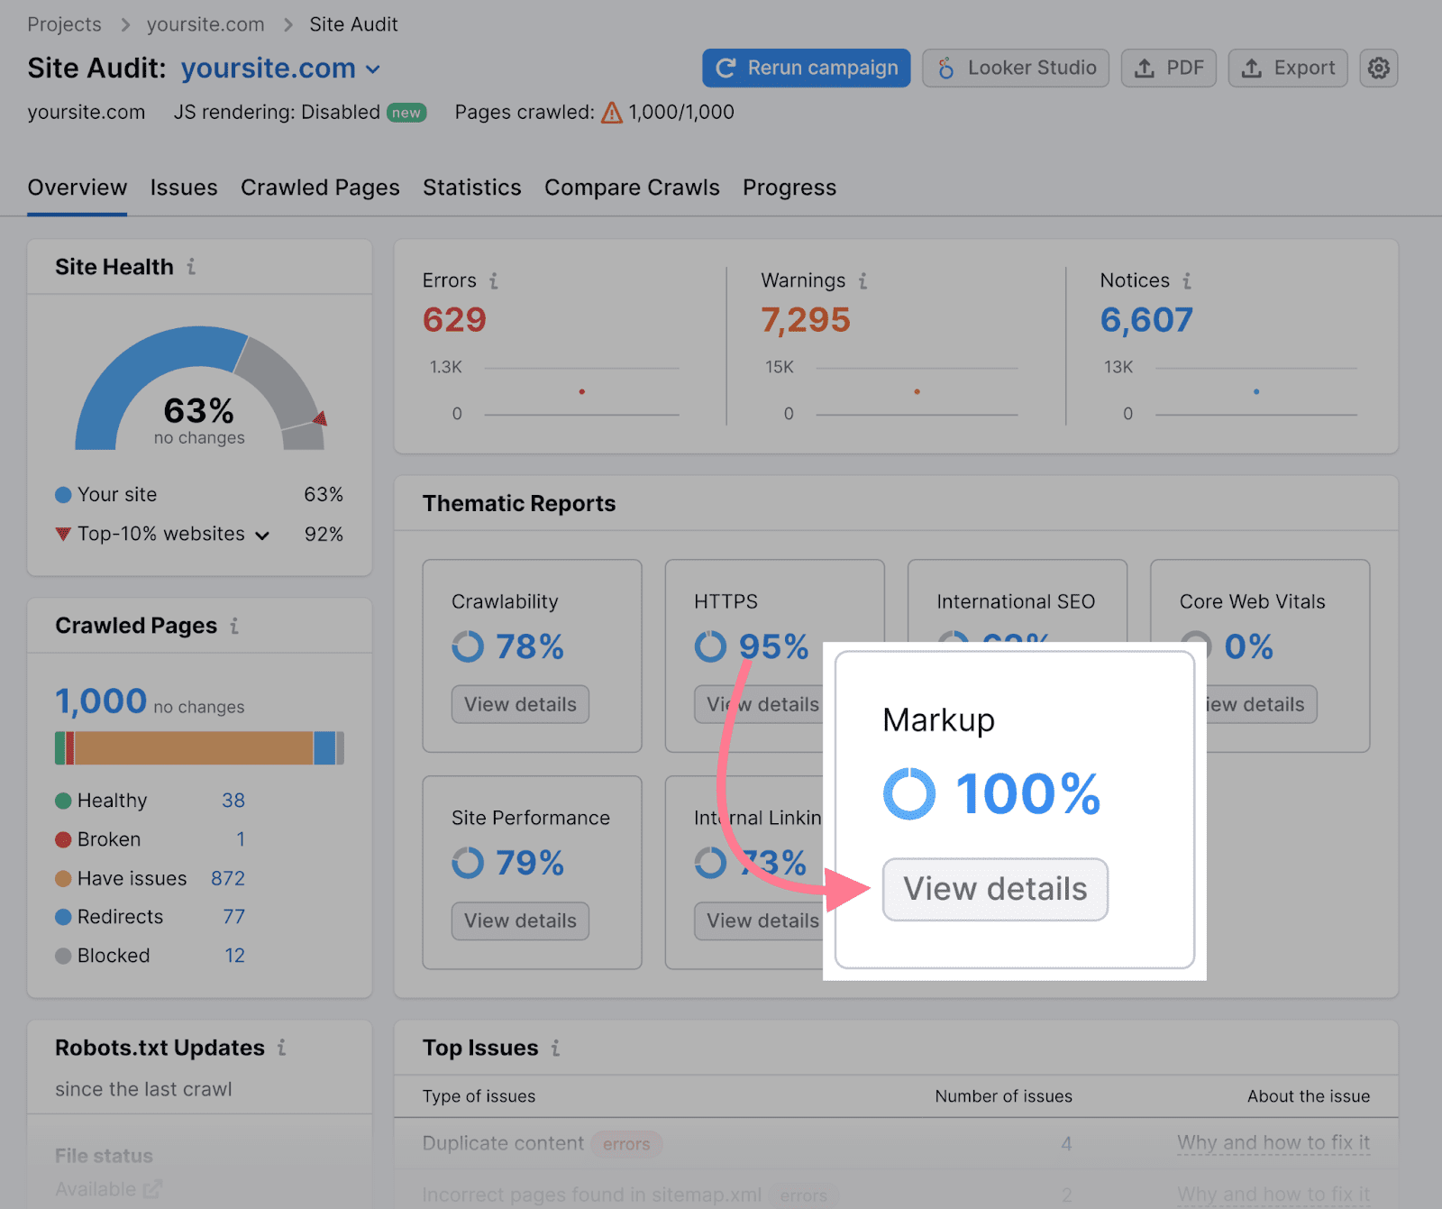The width and height of the screenshot is (1442, 1209).
Task: Open the settings gear icon
Action: click(1378, 68)
